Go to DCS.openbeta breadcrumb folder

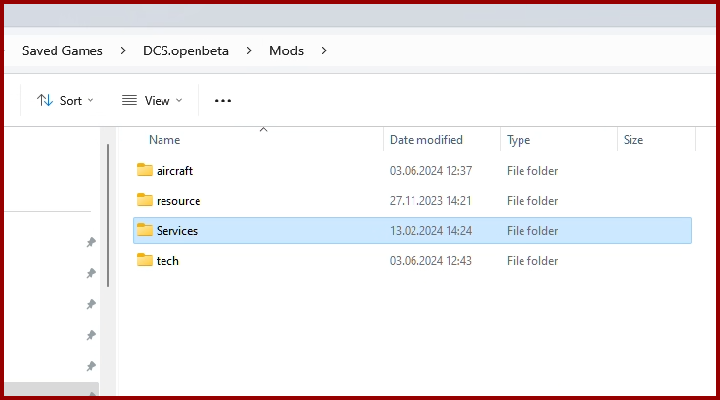pyautogui.click(x=186, y=50)
